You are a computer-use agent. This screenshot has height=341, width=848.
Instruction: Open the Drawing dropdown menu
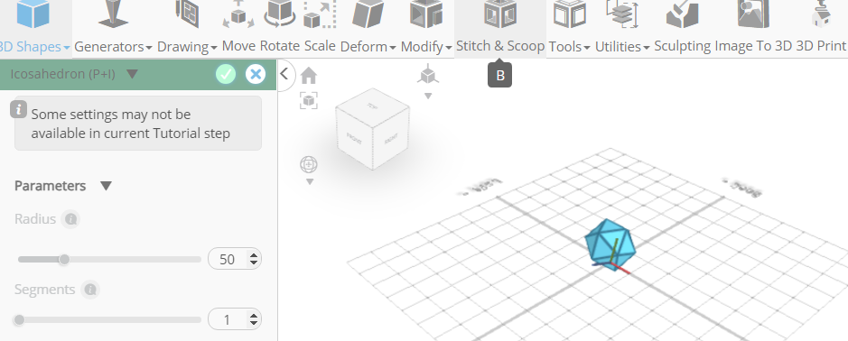(x=214, y=48)
